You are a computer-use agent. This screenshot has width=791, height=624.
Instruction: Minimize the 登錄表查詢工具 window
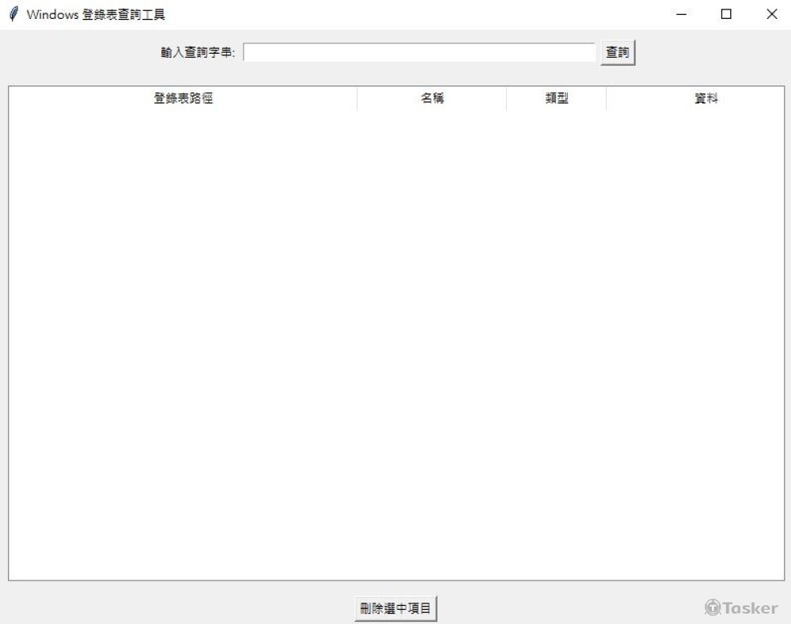point(681,14)
